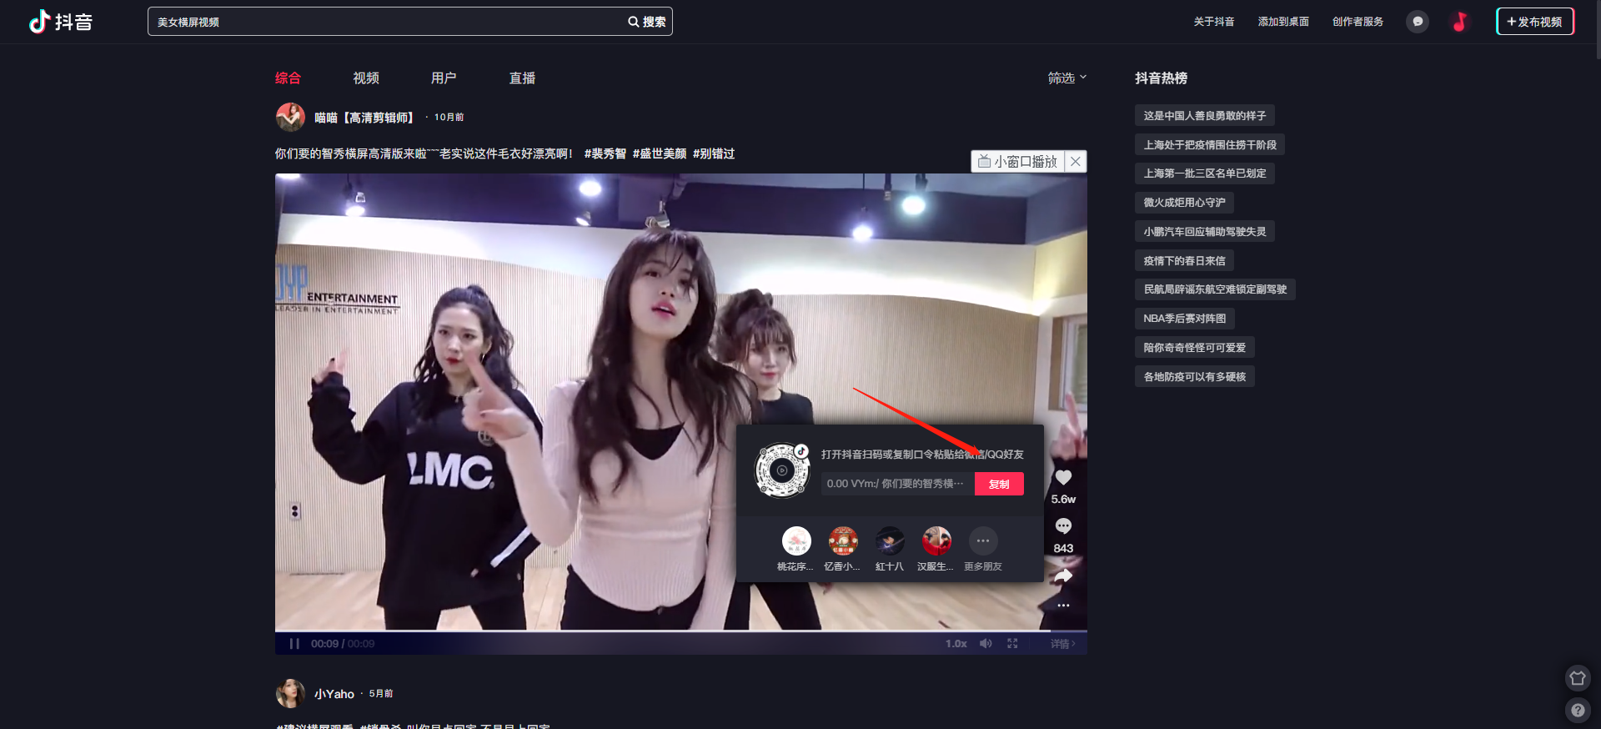
Task: Click the shirt skin icon at bottom right
Action: [1578, 678]
